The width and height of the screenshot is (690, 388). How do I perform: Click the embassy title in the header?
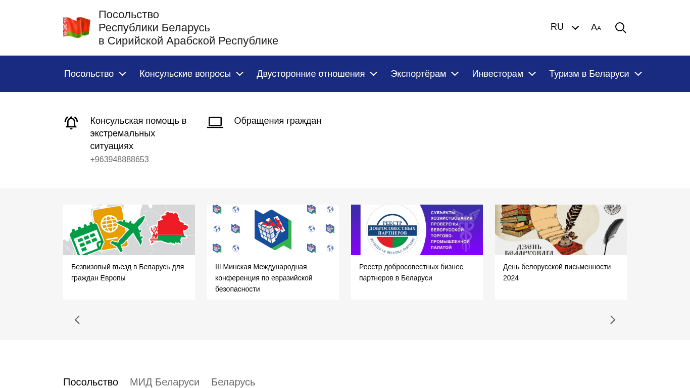(x=188, y=28)
